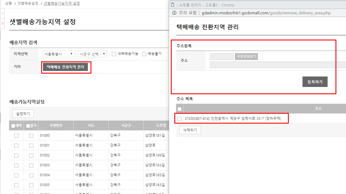
Task: Click the postal code input field
Action: [x=222, y=56]
